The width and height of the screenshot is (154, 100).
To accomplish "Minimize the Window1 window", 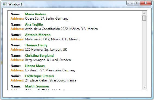I will pyautogui.click(x=130, y=3).
